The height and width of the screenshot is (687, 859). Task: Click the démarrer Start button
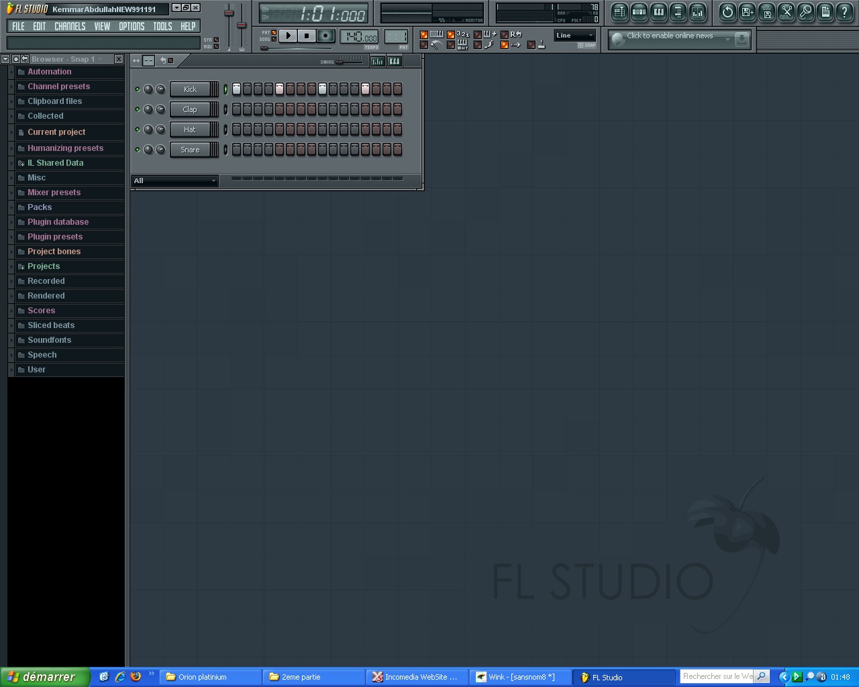coord(45,677)
